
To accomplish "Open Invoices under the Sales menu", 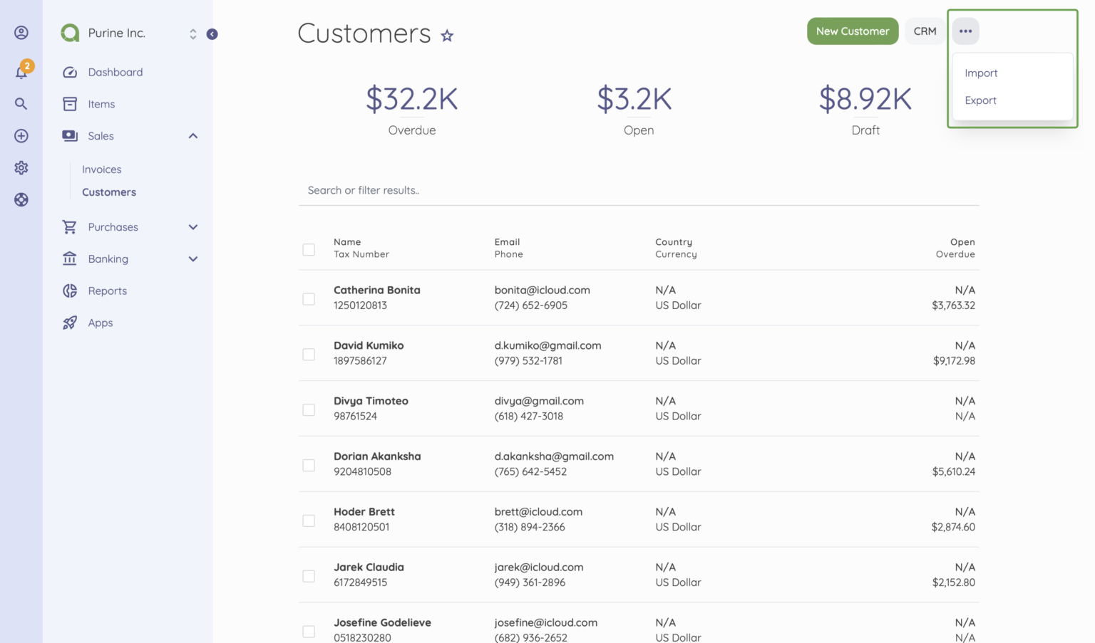I will tap(102, 169).
